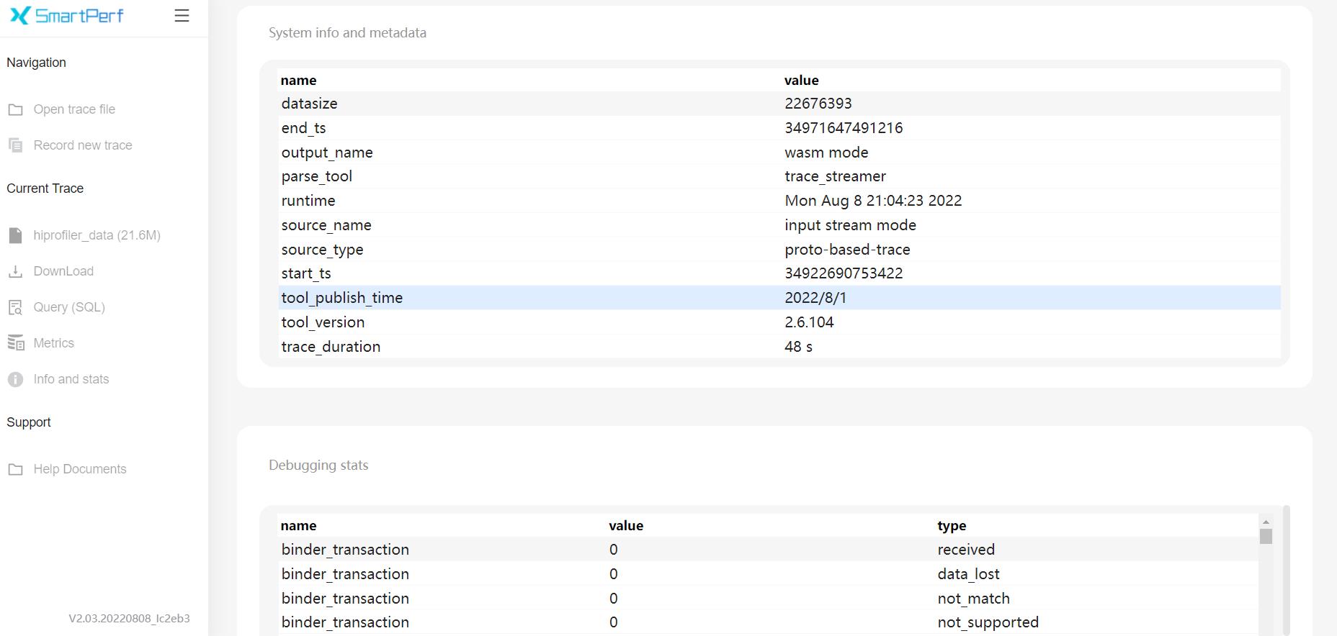Click the binder_transaction received row
Image resolution: width=1337 pixels, height=636 pixels.
coord(767,550)
